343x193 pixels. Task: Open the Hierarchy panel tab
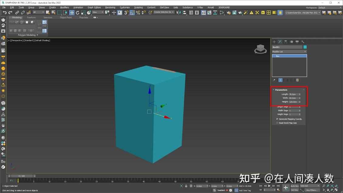coord(285,42)
